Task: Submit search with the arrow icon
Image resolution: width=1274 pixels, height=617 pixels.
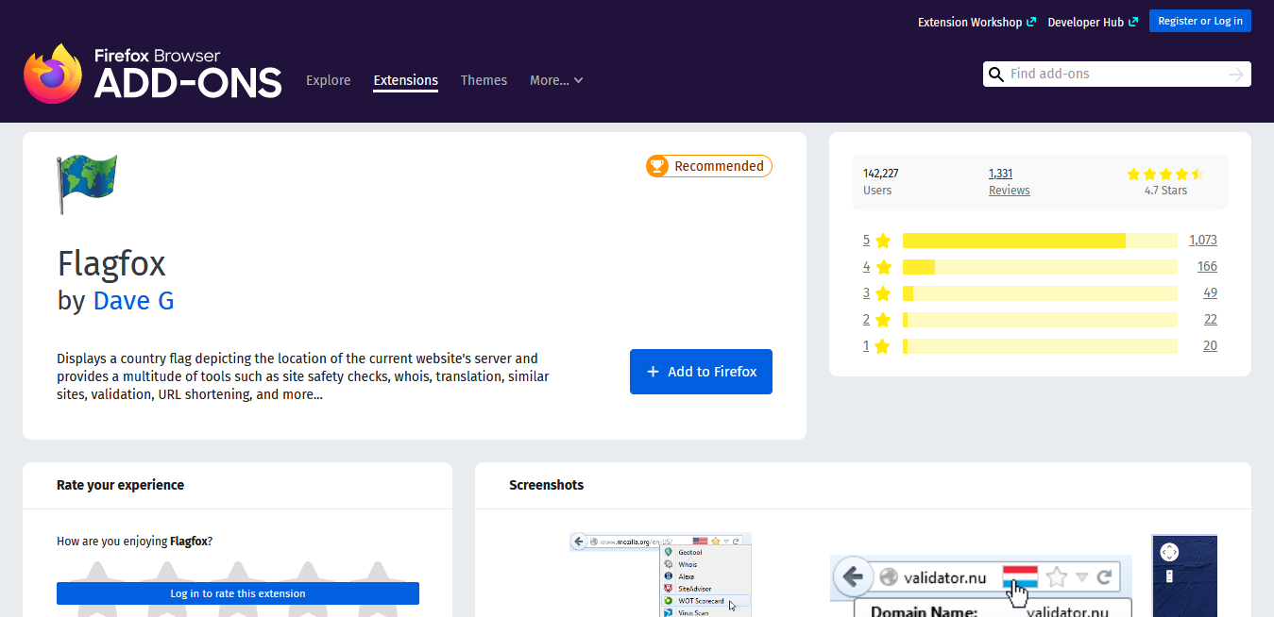Action: (x=1236, y=75)
